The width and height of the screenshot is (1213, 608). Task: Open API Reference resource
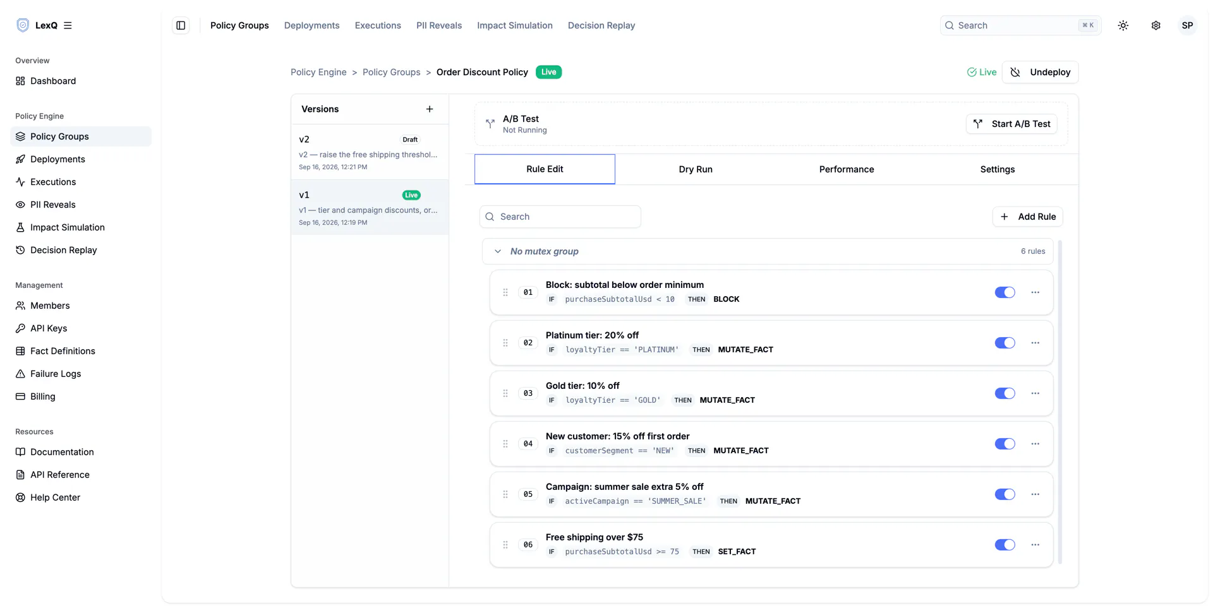(81, 475)
